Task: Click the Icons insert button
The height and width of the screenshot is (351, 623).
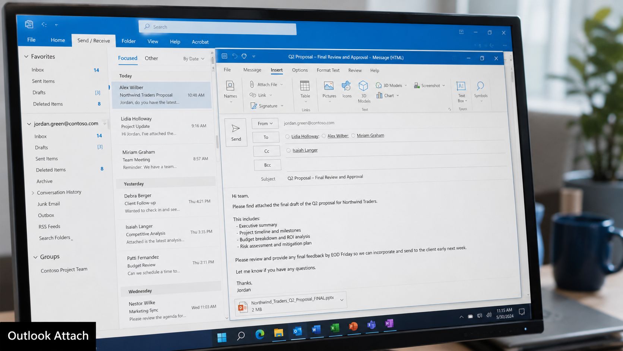Action: click(x=347, y=90)
